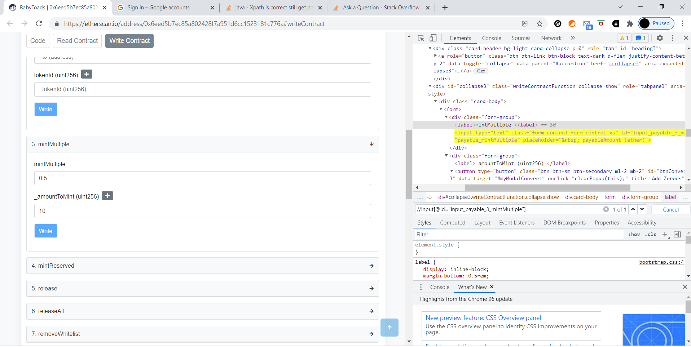Open bootstrap.css:4 source link
This screenshot has width=691, height=347.
tap(661, 262)
